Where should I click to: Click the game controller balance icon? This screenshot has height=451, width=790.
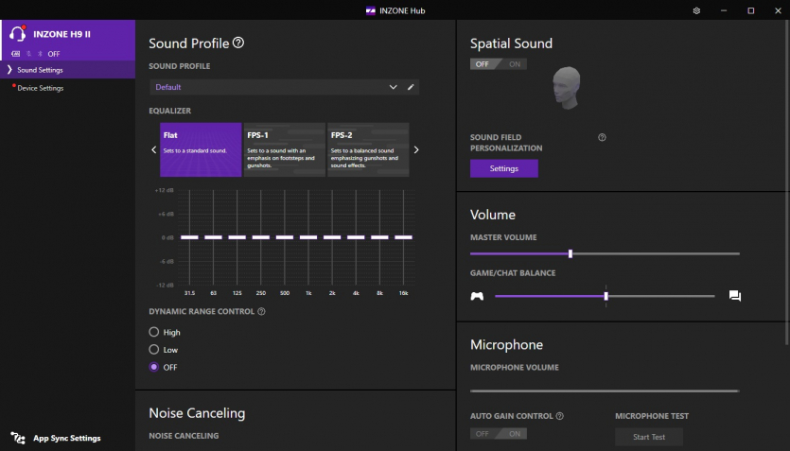[477, 296]
